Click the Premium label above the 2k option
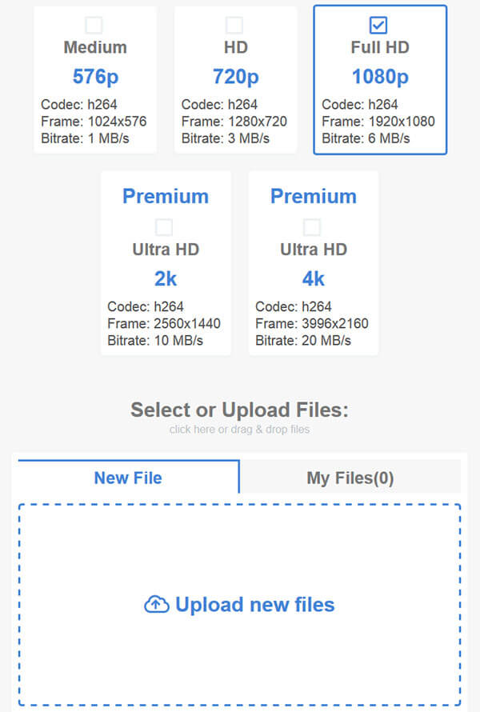 [166, 196]
